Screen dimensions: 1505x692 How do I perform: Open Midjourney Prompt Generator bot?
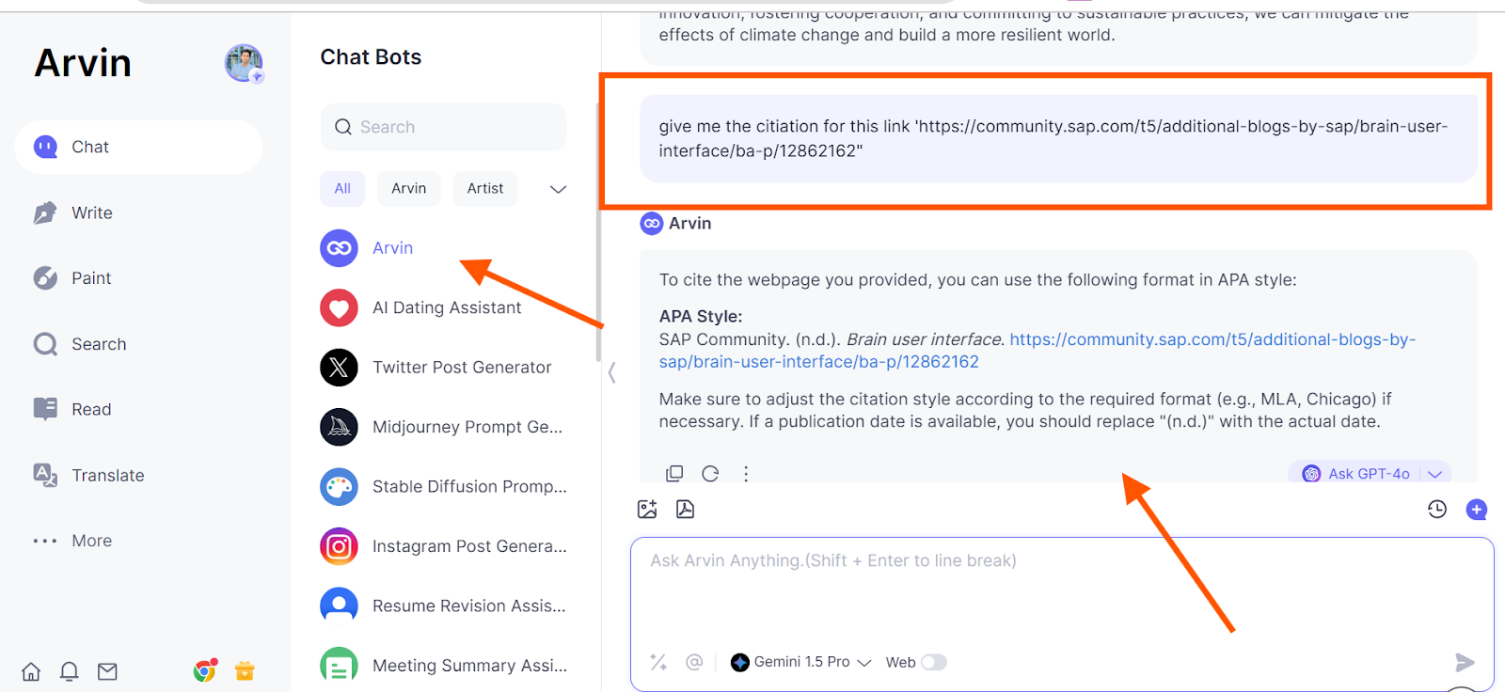[443, 427]
